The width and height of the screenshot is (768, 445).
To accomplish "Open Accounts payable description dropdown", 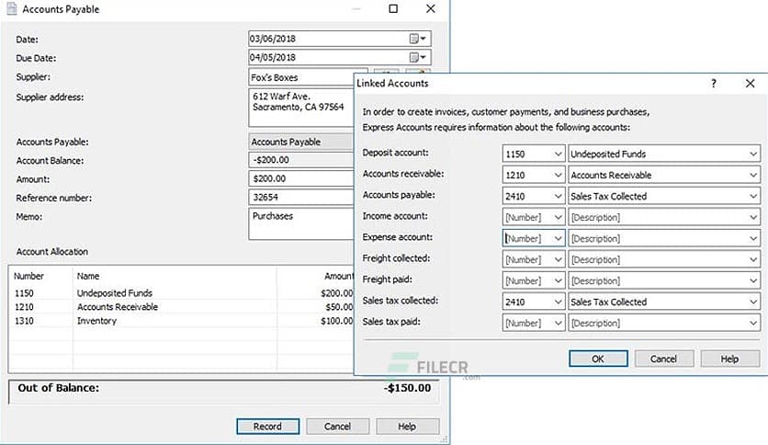I will [x=752, y=196].
